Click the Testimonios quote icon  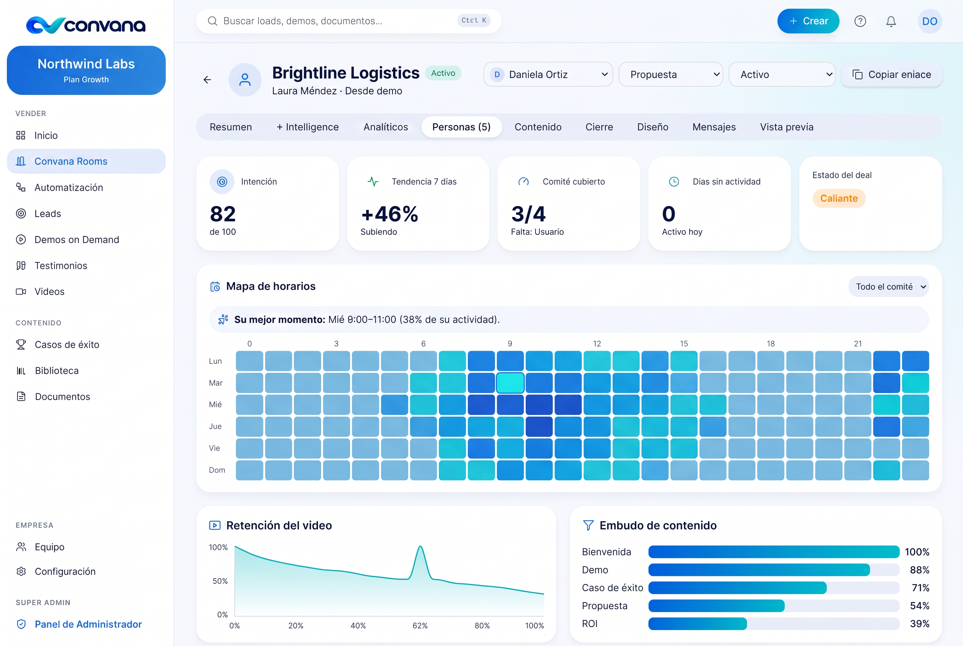tap(21, 265)
